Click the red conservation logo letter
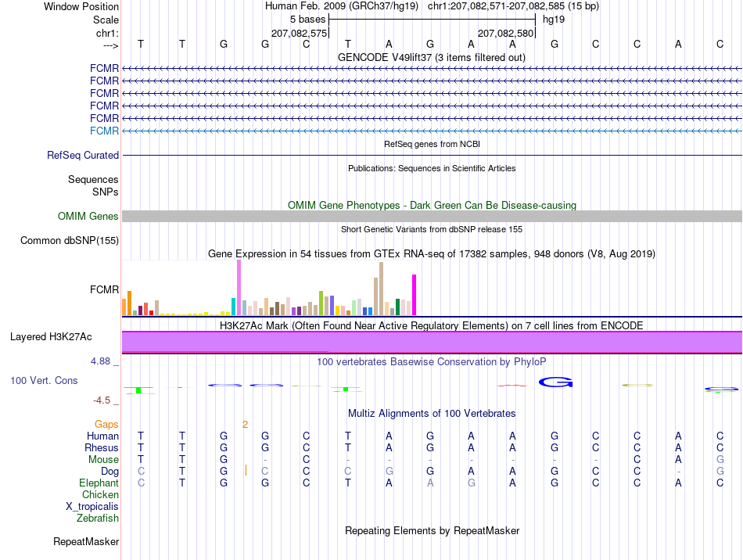 (512, 386)
